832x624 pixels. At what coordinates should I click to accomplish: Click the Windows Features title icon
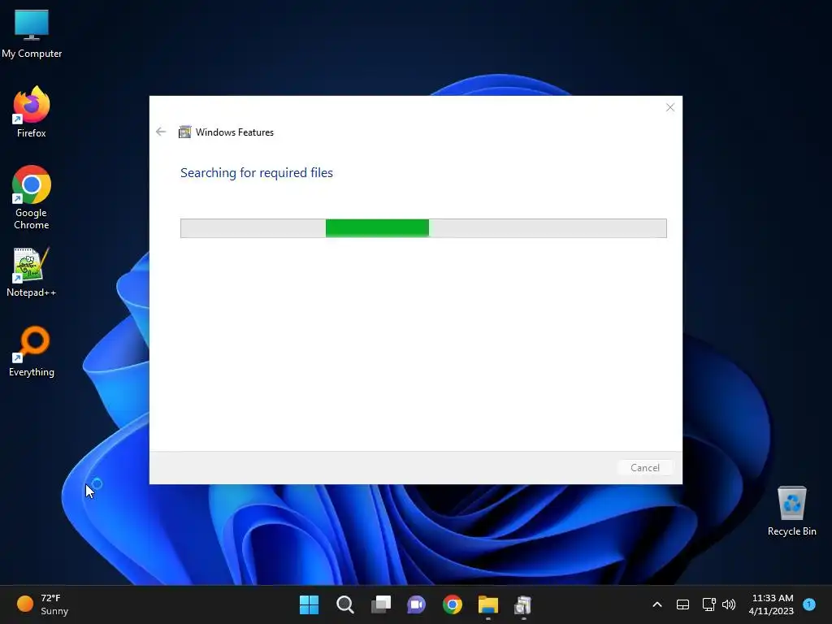point(184,132)
